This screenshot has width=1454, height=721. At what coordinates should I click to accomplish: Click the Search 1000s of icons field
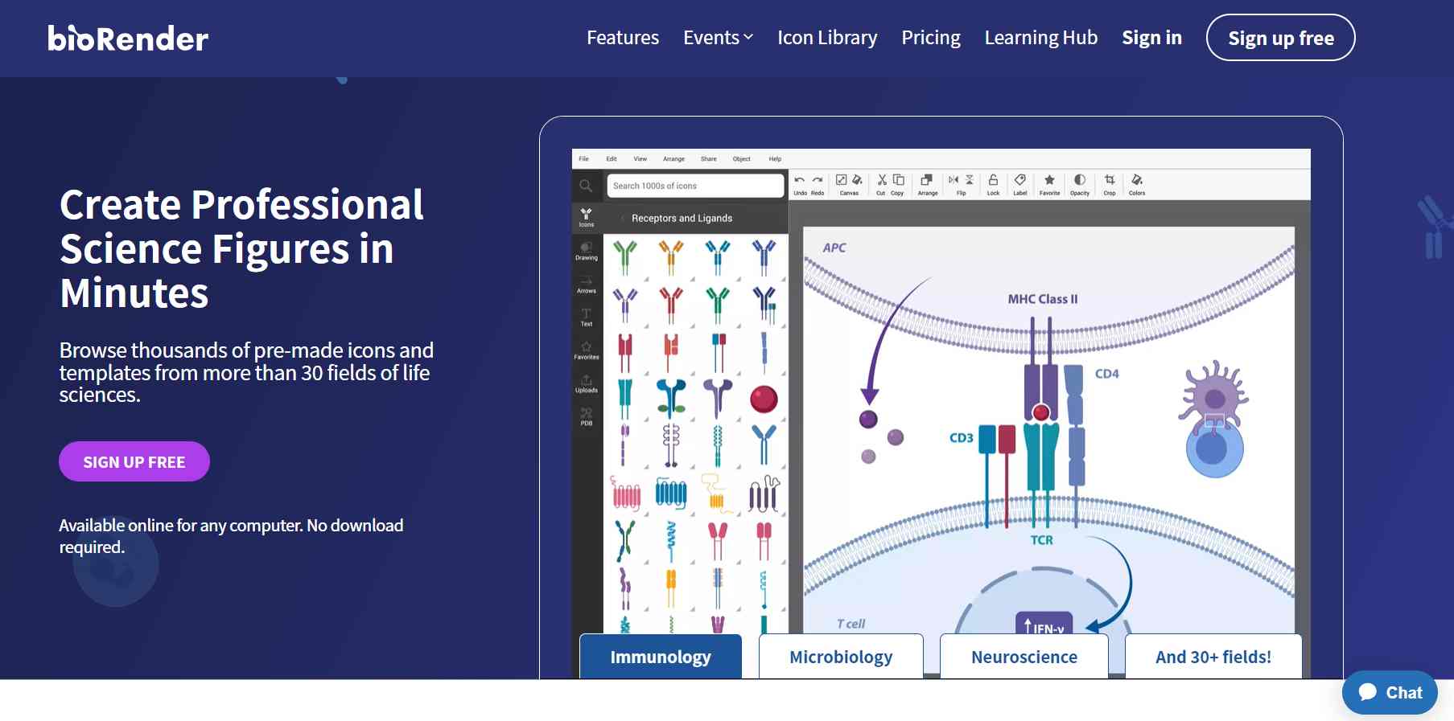[x=695, y=186]
